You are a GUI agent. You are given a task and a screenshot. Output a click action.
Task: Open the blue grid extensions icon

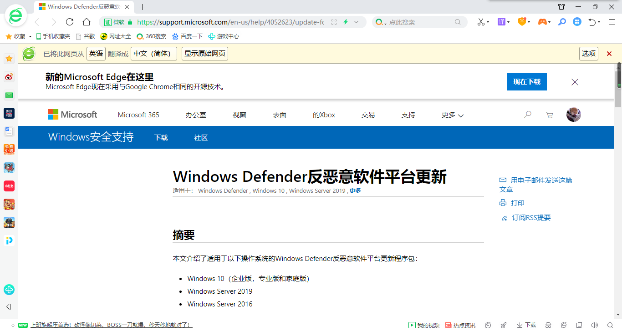click(577, 21)
